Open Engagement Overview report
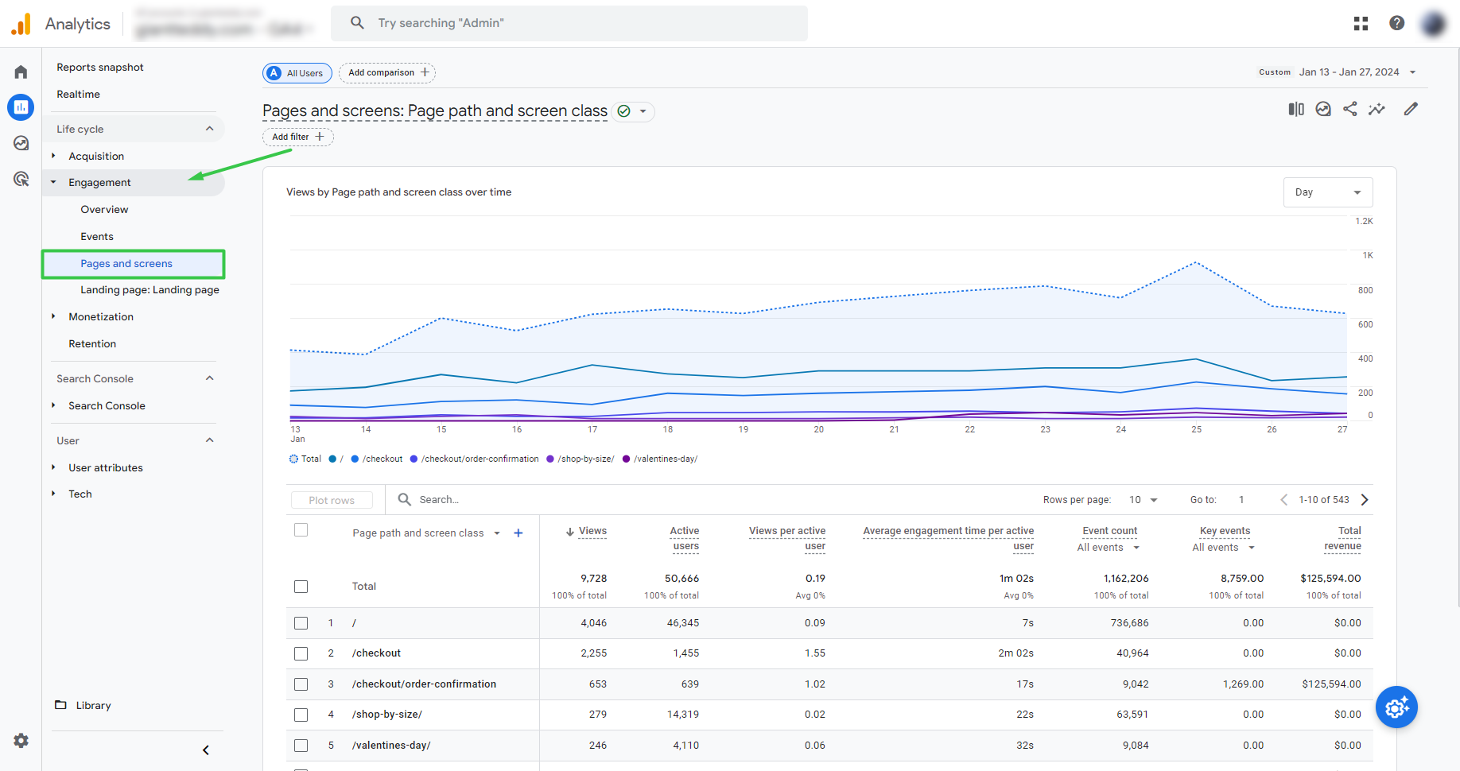The height and width of the screenshot is (771, 1460). point(104,210)
